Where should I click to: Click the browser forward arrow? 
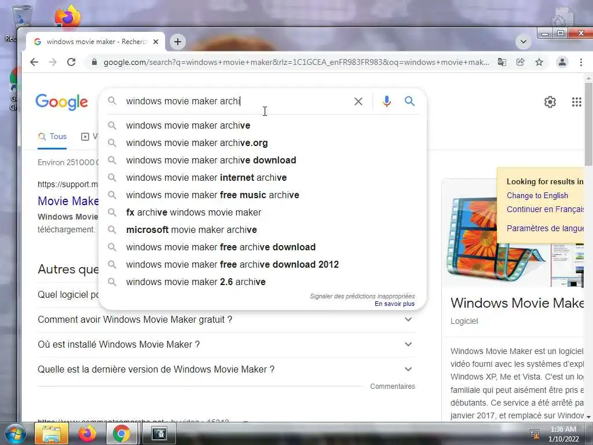pyautogui.click(x=53, y=62)
